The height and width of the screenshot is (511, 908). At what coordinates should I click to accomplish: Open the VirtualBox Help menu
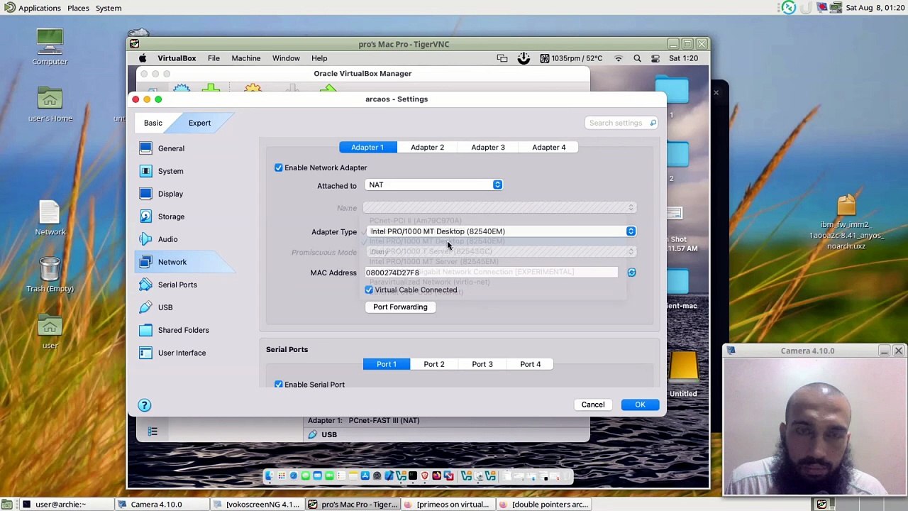pyautogui.click(x=319, y=58)
